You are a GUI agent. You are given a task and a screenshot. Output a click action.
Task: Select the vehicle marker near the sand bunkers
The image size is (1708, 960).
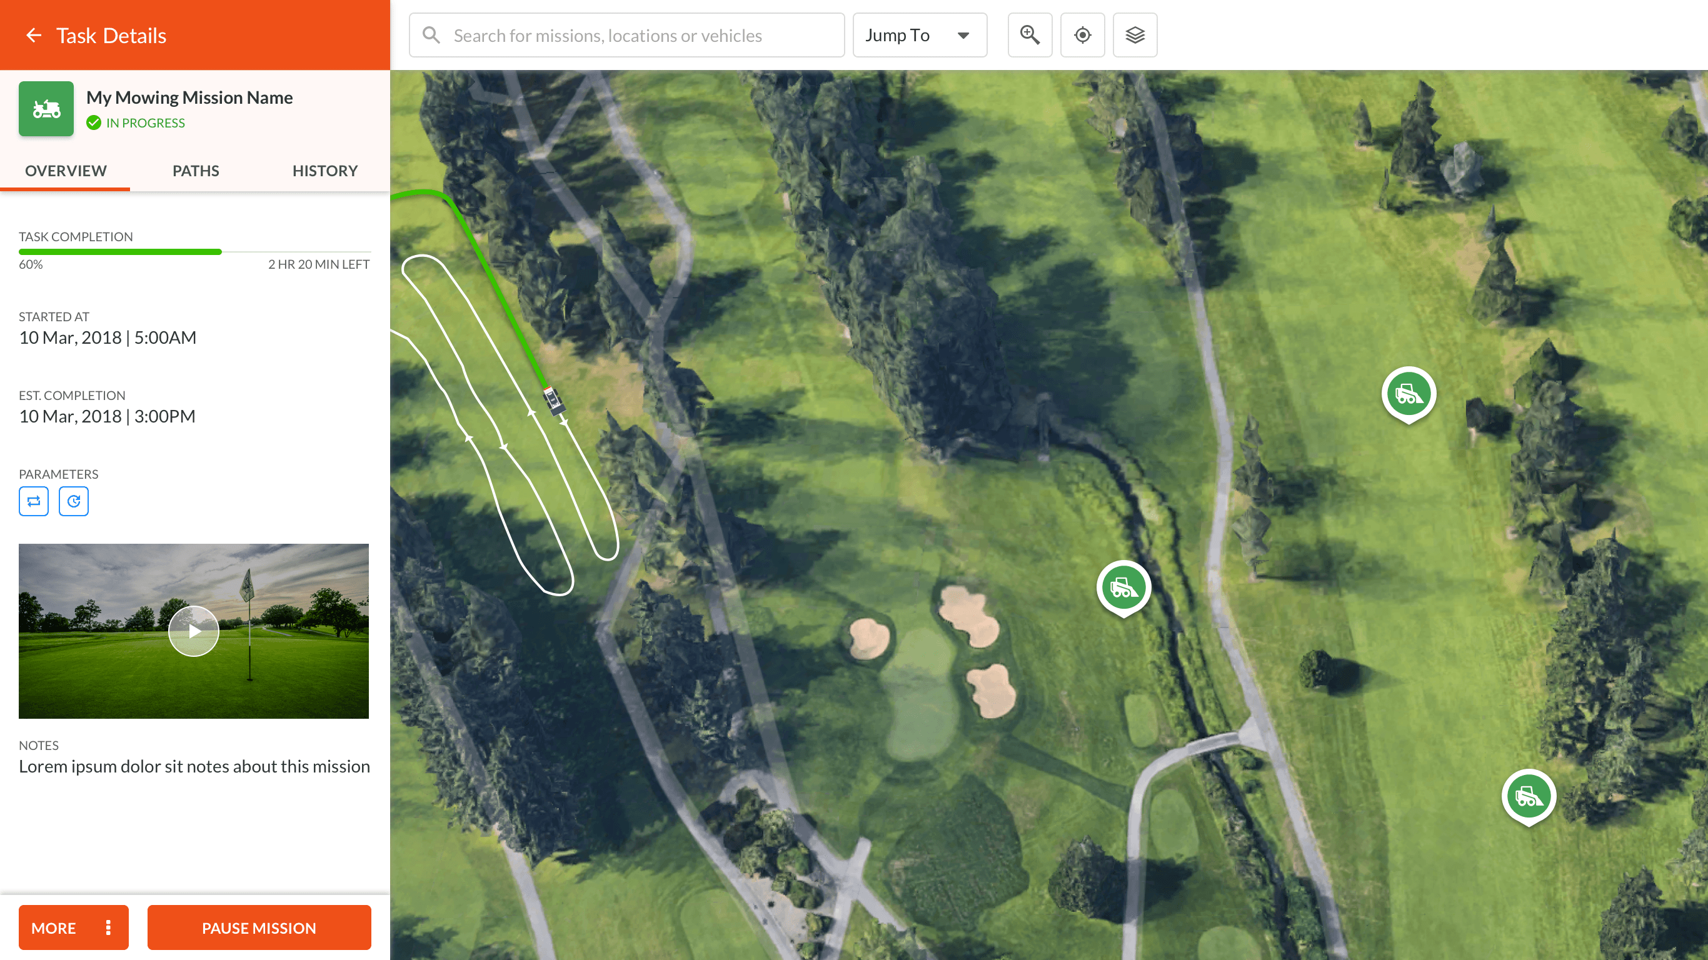[x=1123, y=588]
